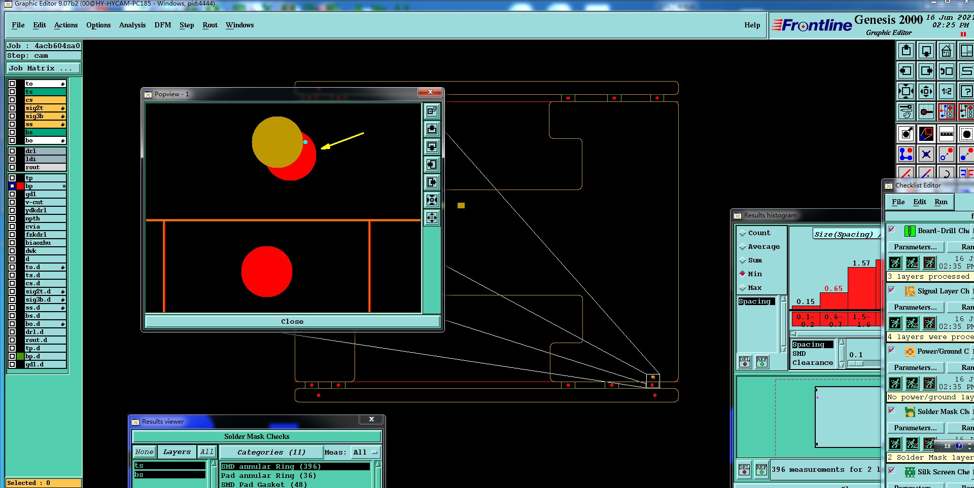Click the Popview zoom out icon

click(x=432, y=217)
